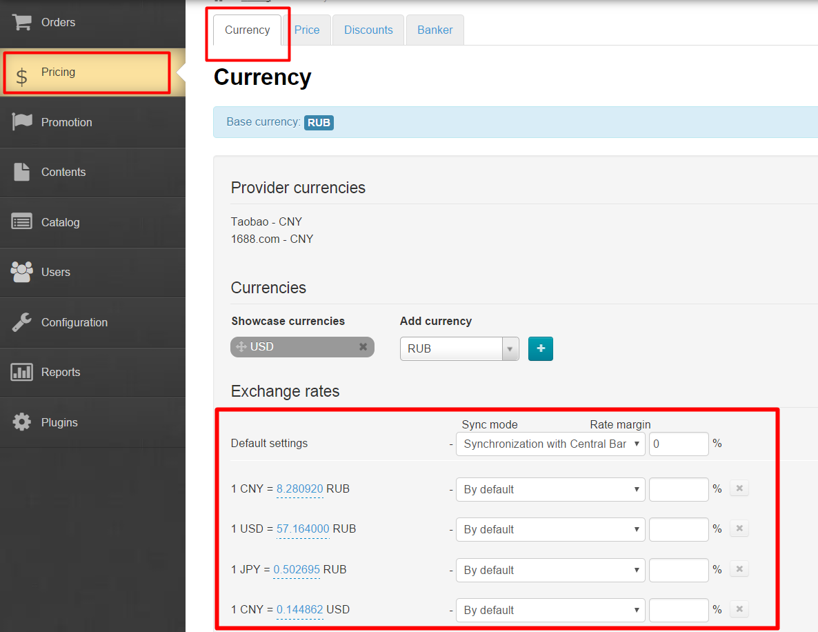Click rate margin field for JPY to RUB

coord(679,570)
